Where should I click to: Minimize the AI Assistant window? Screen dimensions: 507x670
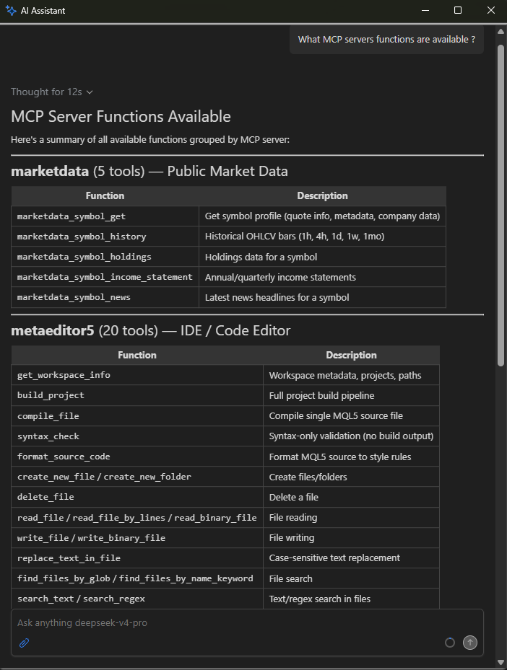point(425,10)
